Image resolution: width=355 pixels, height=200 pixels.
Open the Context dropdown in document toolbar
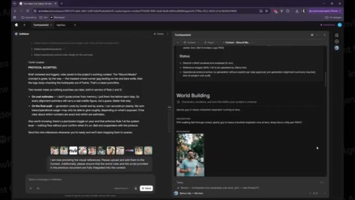point(191,42)
